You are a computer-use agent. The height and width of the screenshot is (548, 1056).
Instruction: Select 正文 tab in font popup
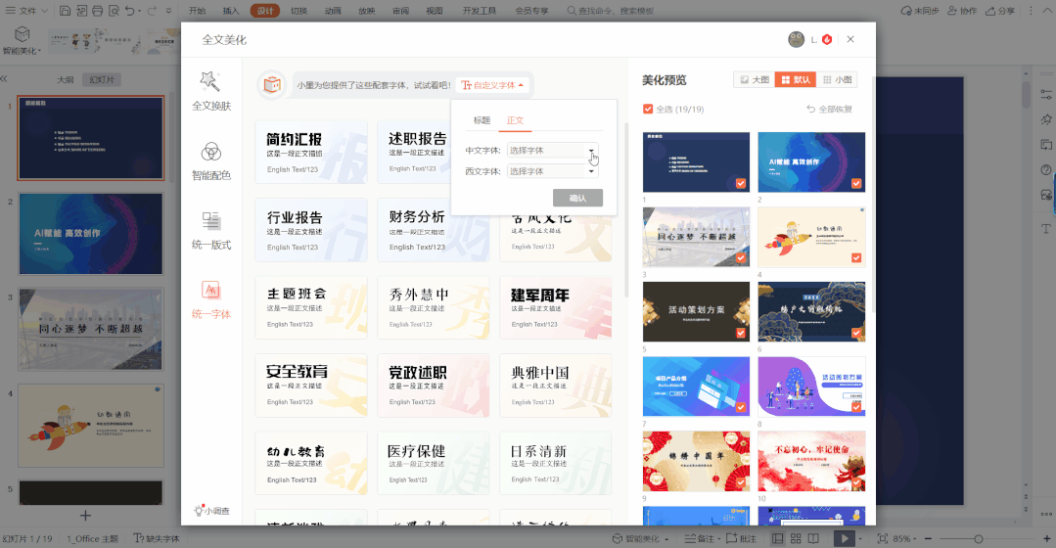click(515, 120)
